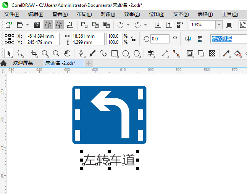Add a new document tab with plus button
The width and height of the screenshot is (247, 194).
point(89,63)
